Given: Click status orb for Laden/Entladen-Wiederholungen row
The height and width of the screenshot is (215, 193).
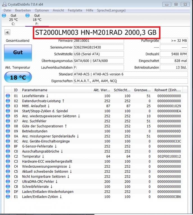Looking at the screenshot, I should [8, 191].
